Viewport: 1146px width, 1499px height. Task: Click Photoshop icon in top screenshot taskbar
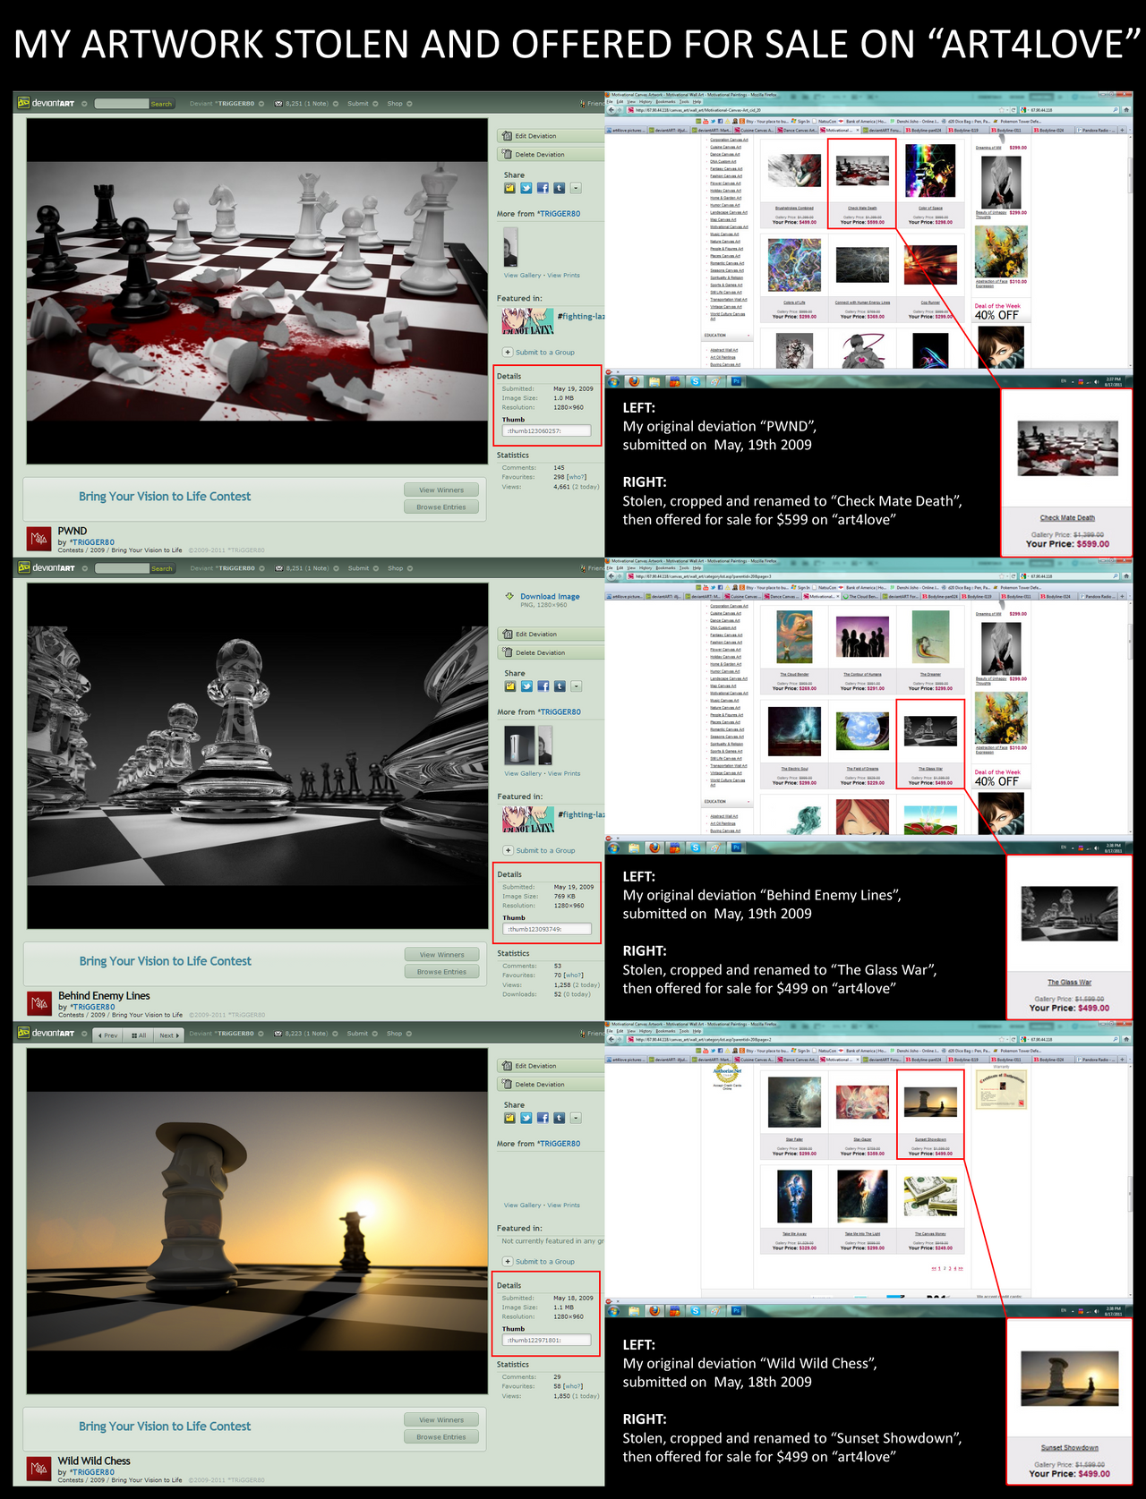click(x=737, y=381)
